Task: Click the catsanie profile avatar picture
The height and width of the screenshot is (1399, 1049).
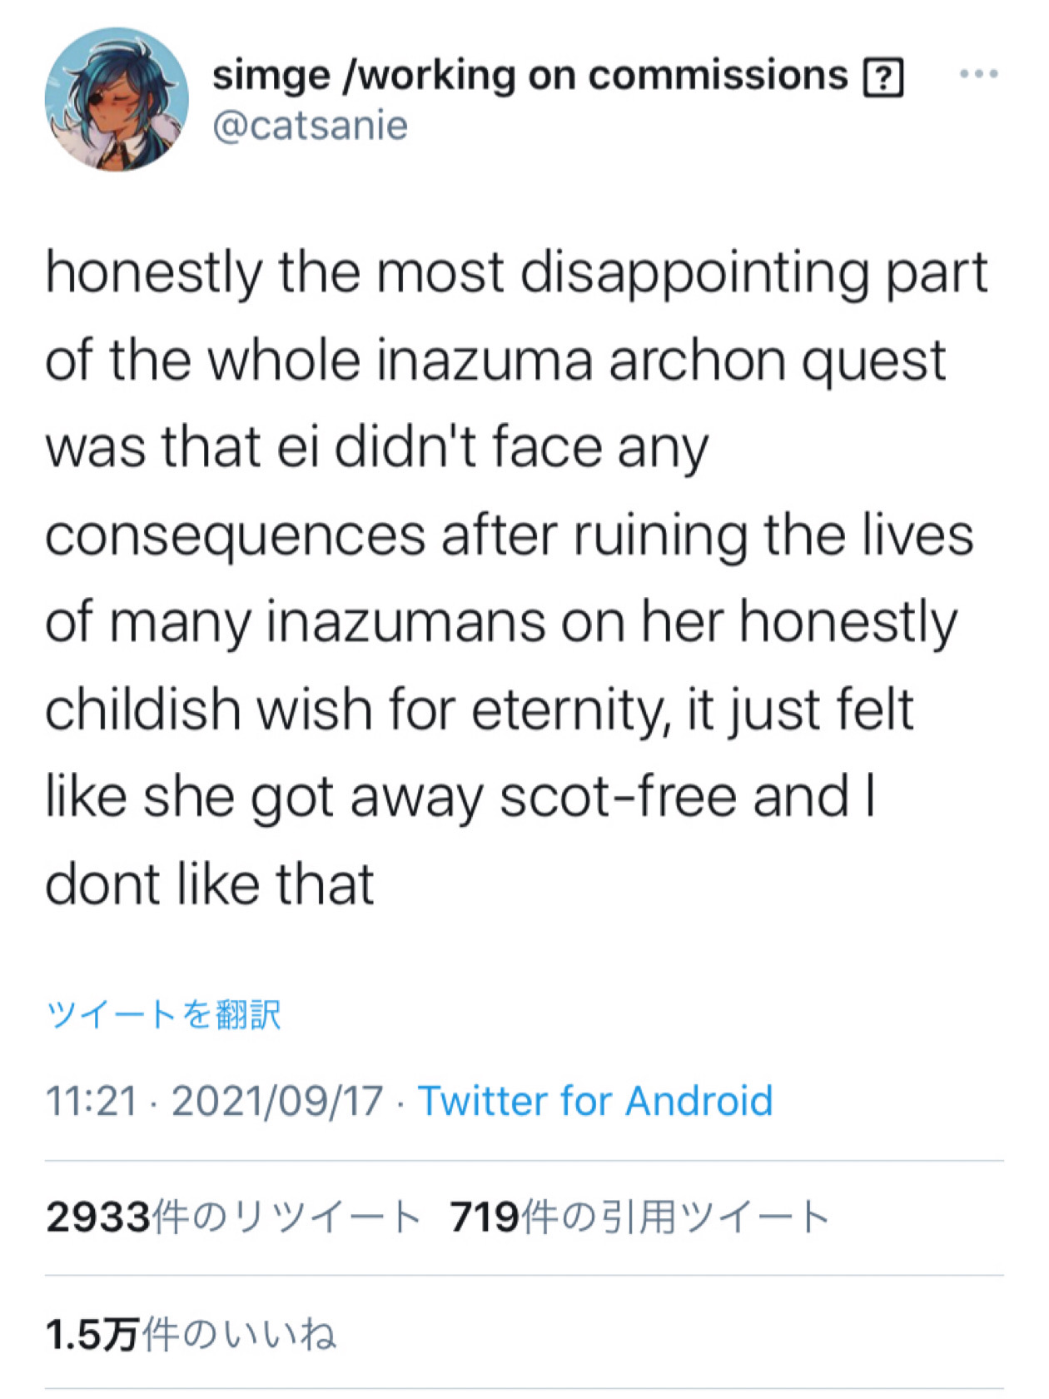Action: coord(117,100)
